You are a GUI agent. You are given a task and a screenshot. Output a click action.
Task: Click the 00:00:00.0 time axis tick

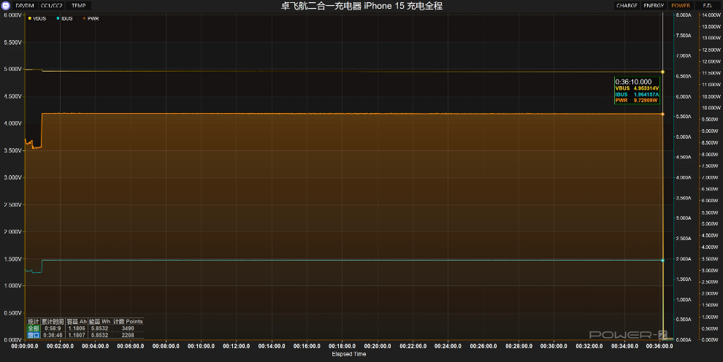pos(25,346)
